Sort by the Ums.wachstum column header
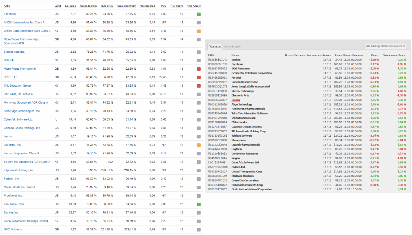This screenshot has width=412, height=235. pos(127,6)
